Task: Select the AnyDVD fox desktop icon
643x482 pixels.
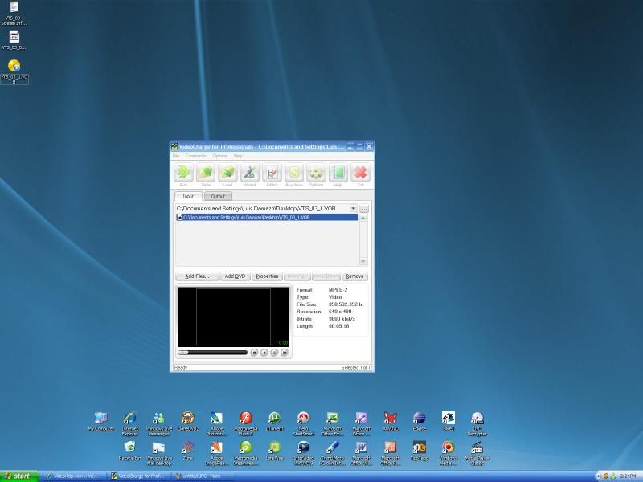Action: (x=391, y=421)
